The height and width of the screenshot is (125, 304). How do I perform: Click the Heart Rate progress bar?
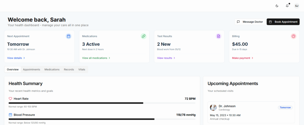(102, 103)
